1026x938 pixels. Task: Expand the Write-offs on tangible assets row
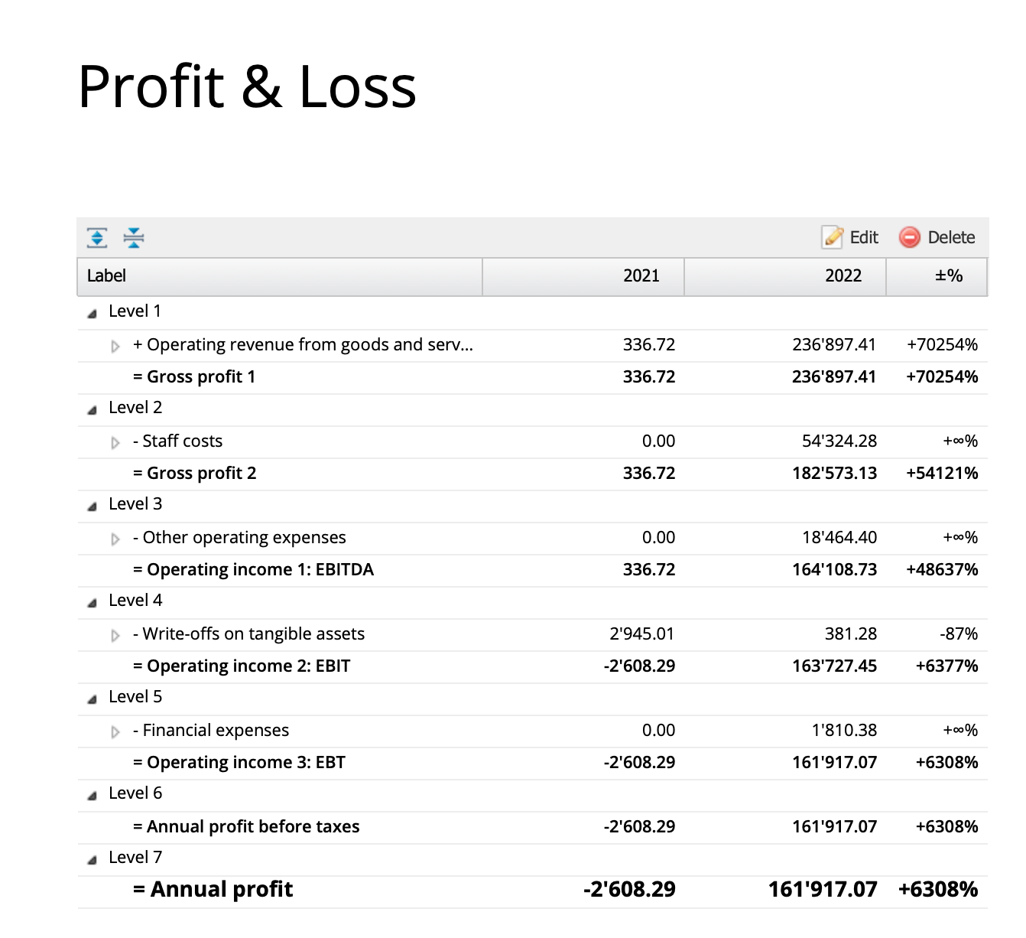115,634
